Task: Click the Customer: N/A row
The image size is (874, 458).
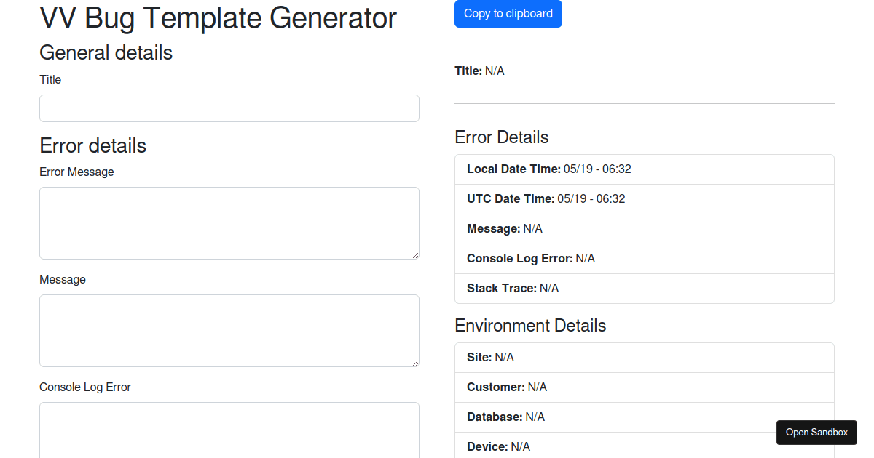Action: click(x=645, y=387)
